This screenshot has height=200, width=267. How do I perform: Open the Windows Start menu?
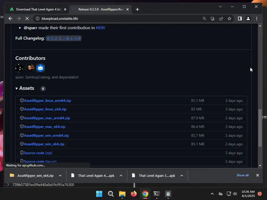pyautogui.click(x=99, y=194)
